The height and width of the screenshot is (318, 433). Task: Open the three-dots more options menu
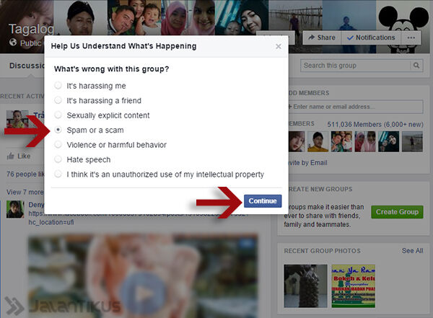[x=411, y=37]
